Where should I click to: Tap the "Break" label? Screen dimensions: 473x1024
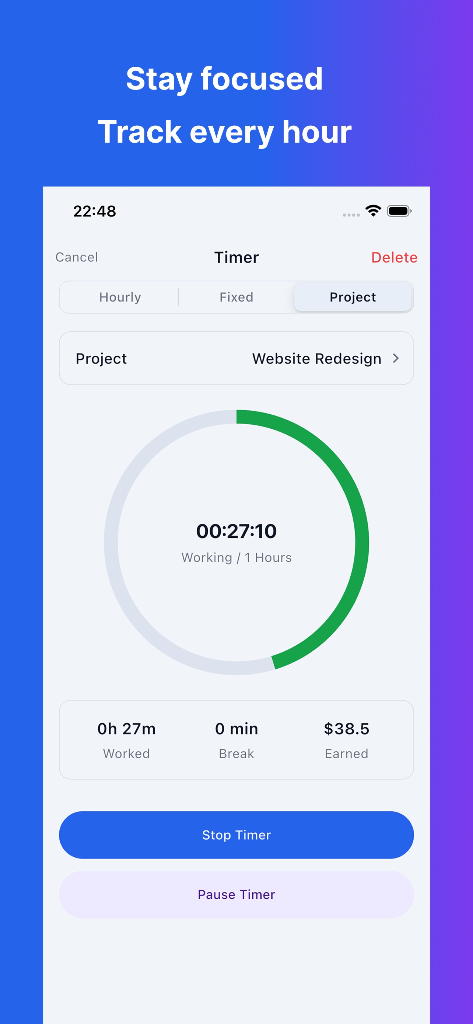tap(236, 753)
